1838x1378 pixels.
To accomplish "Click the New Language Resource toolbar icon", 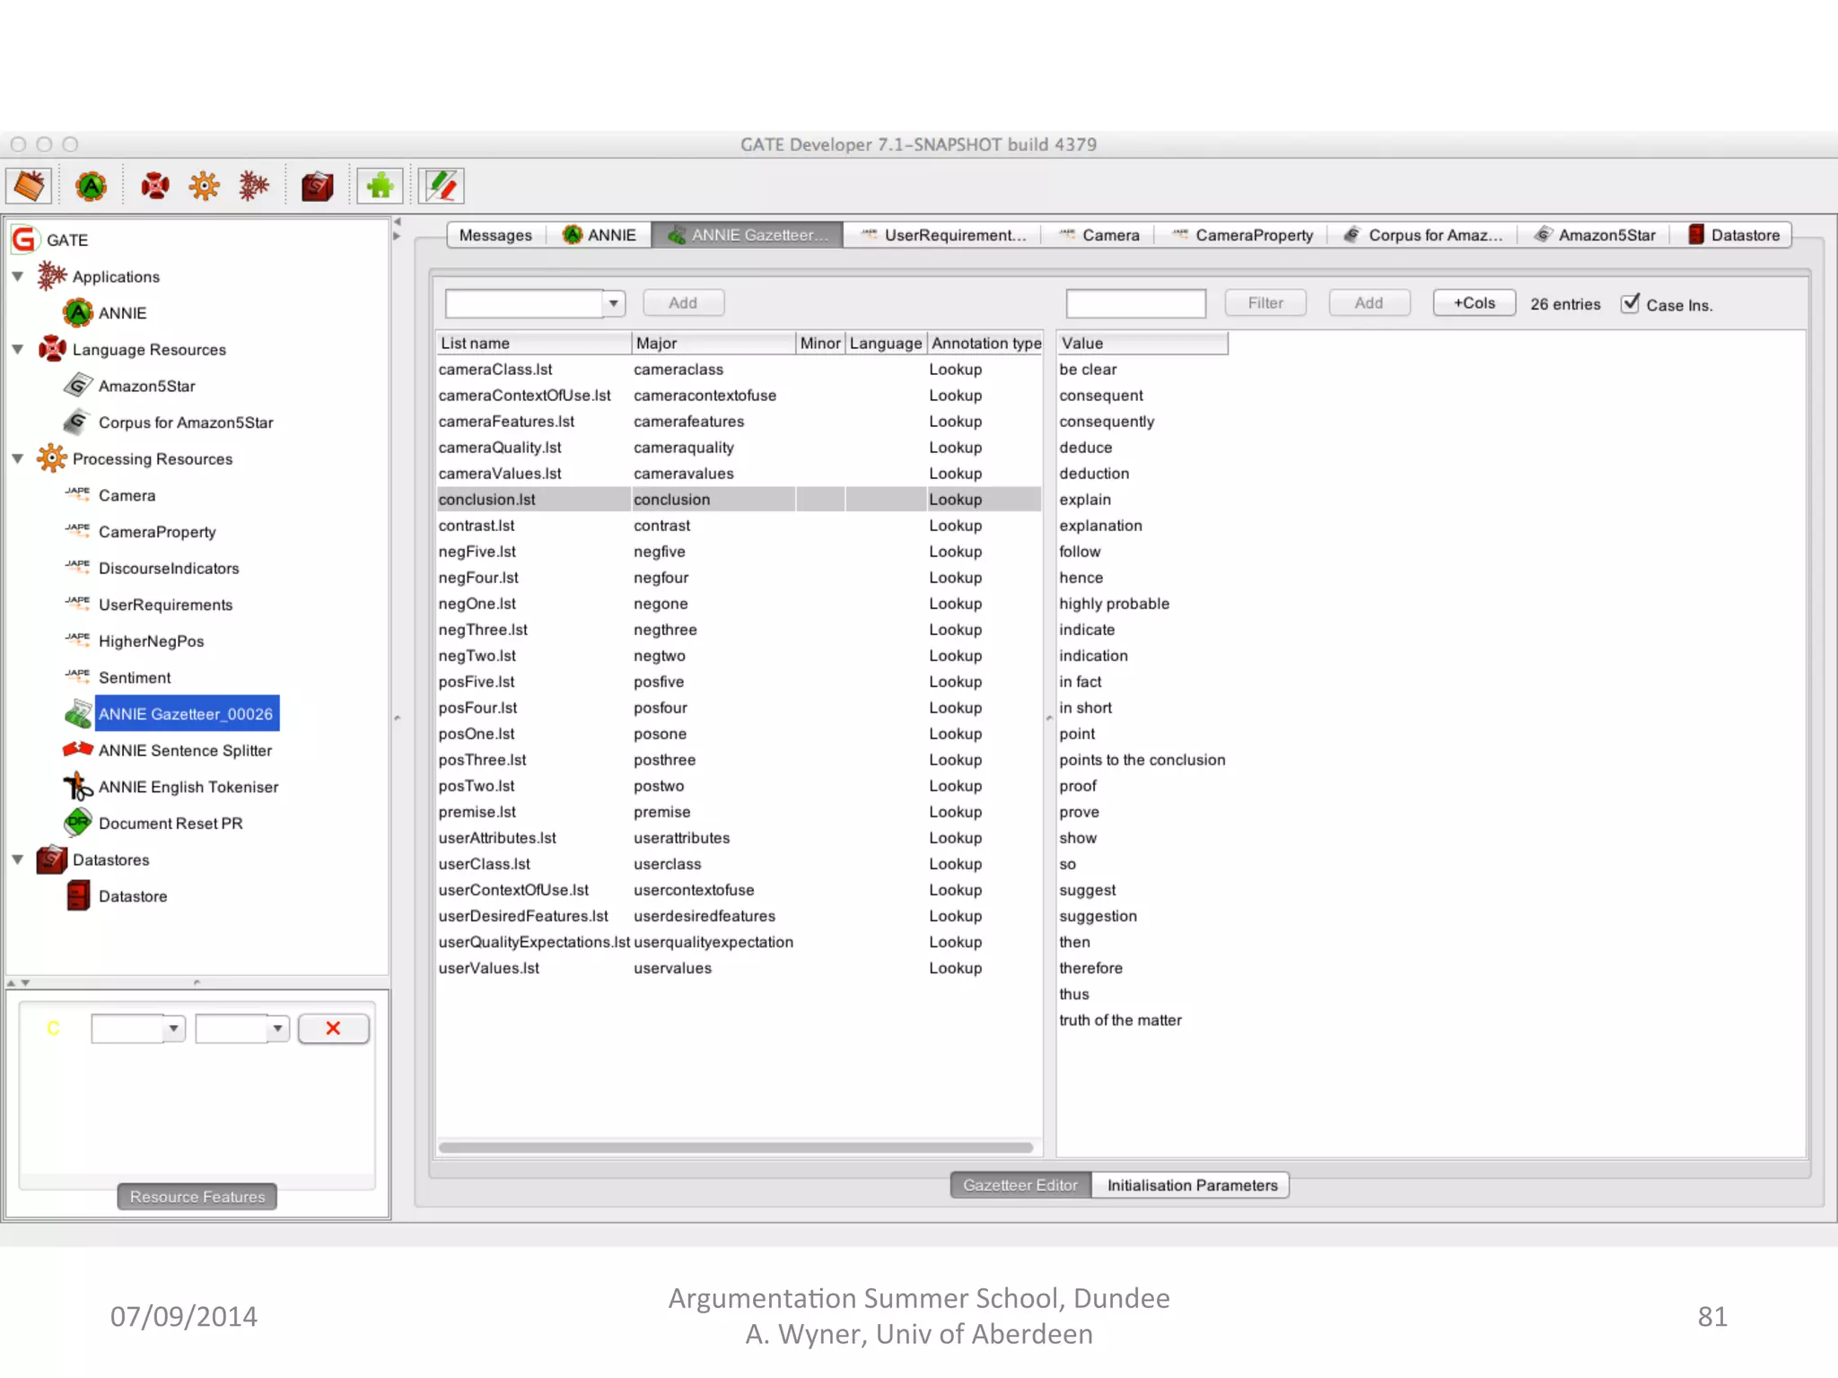I will click(x=154, y=186).
